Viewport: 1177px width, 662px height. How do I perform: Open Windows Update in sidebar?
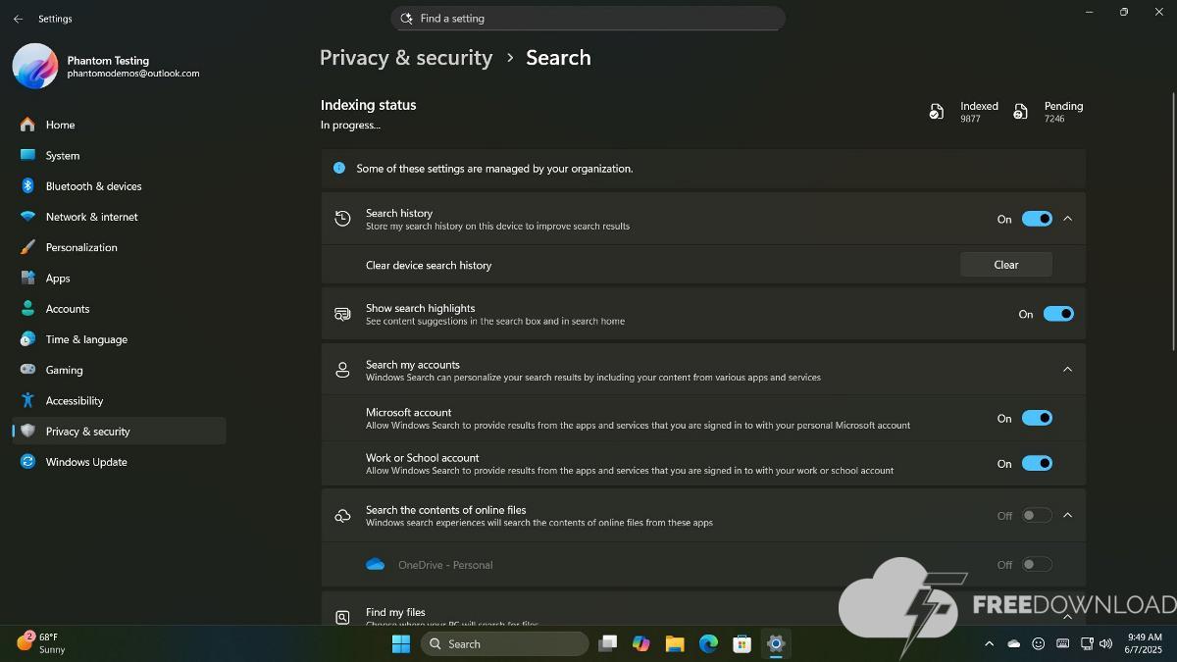tap(85, 462)
